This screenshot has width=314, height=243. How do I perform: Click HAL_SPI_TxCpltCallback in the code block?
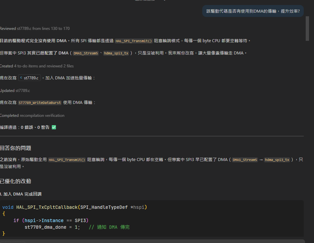(47, 207)
